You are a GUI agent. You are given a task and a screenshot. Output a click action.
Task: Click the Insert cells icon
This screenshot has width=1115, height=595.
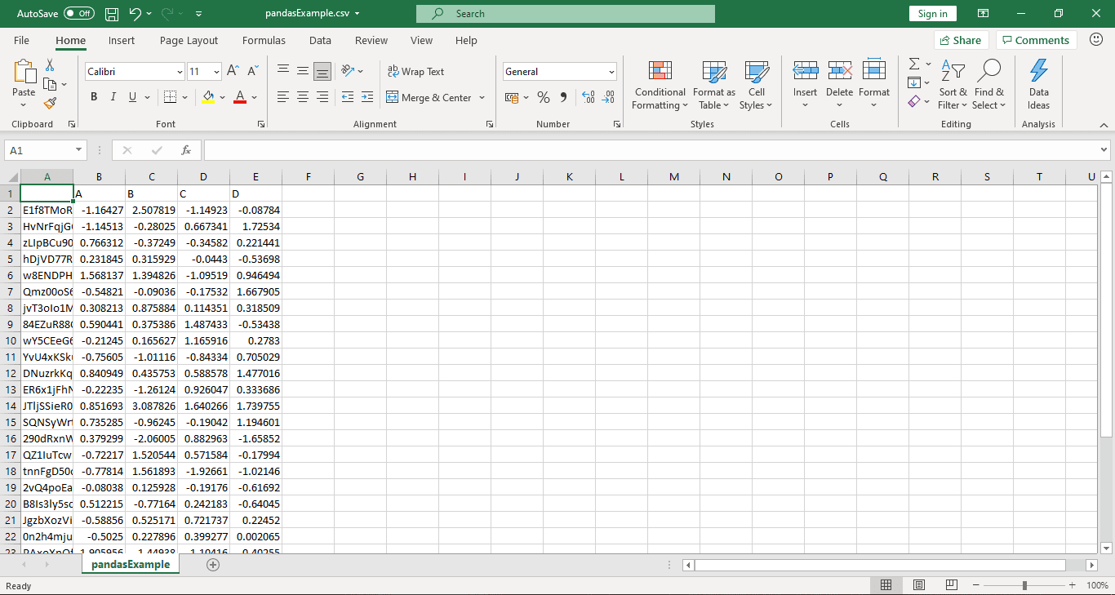point(806,71)
